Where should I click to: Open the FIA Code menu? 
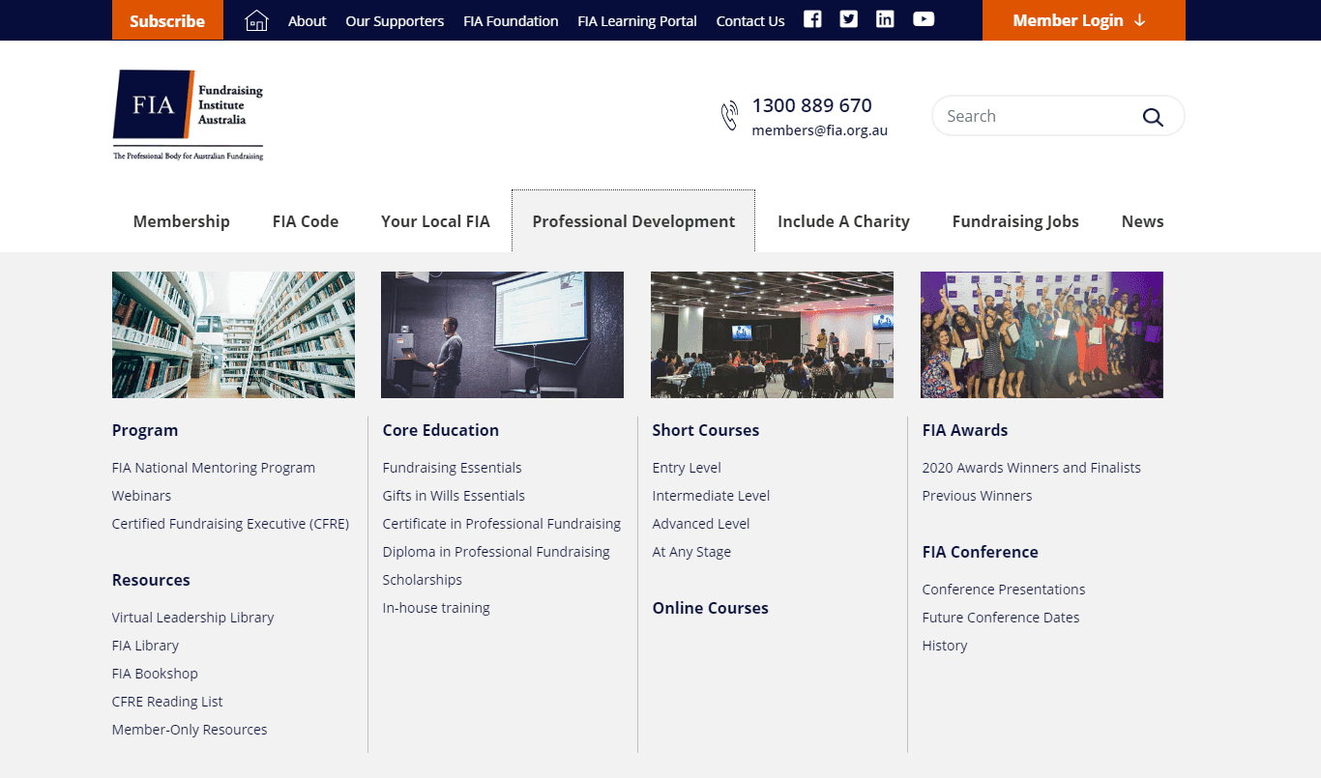pyautogui.click(x=306, y=221)
